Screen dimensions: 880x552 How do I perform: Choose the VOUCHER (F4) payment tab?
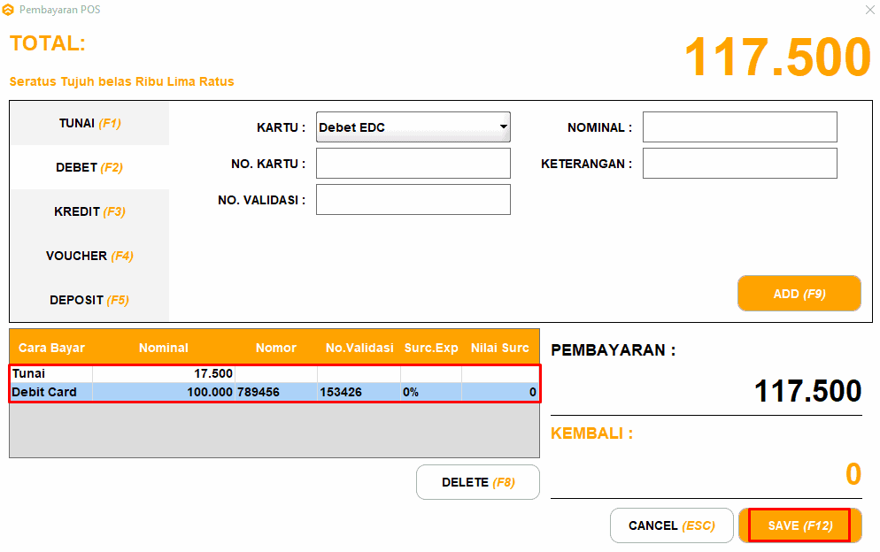coord(89,256)
